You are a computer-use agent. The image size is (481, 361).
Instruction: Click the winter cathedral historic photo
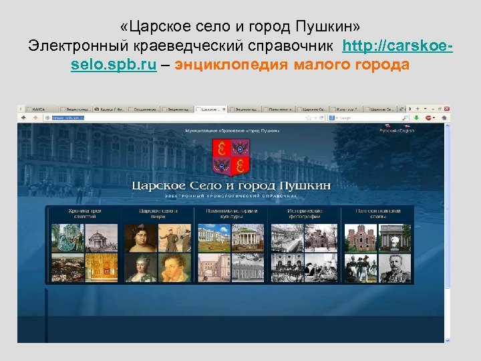(x=321, y=238)
